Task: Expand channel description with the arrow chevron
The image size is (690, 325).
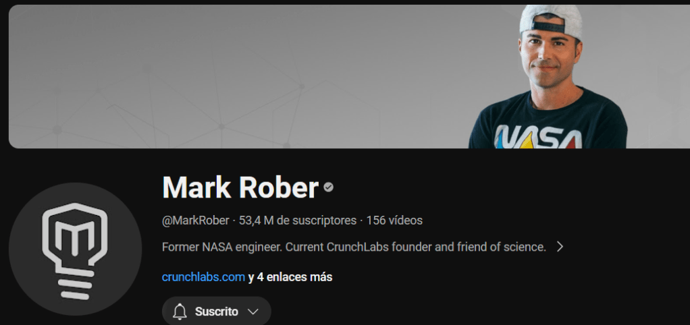Action: coord(560,247)
